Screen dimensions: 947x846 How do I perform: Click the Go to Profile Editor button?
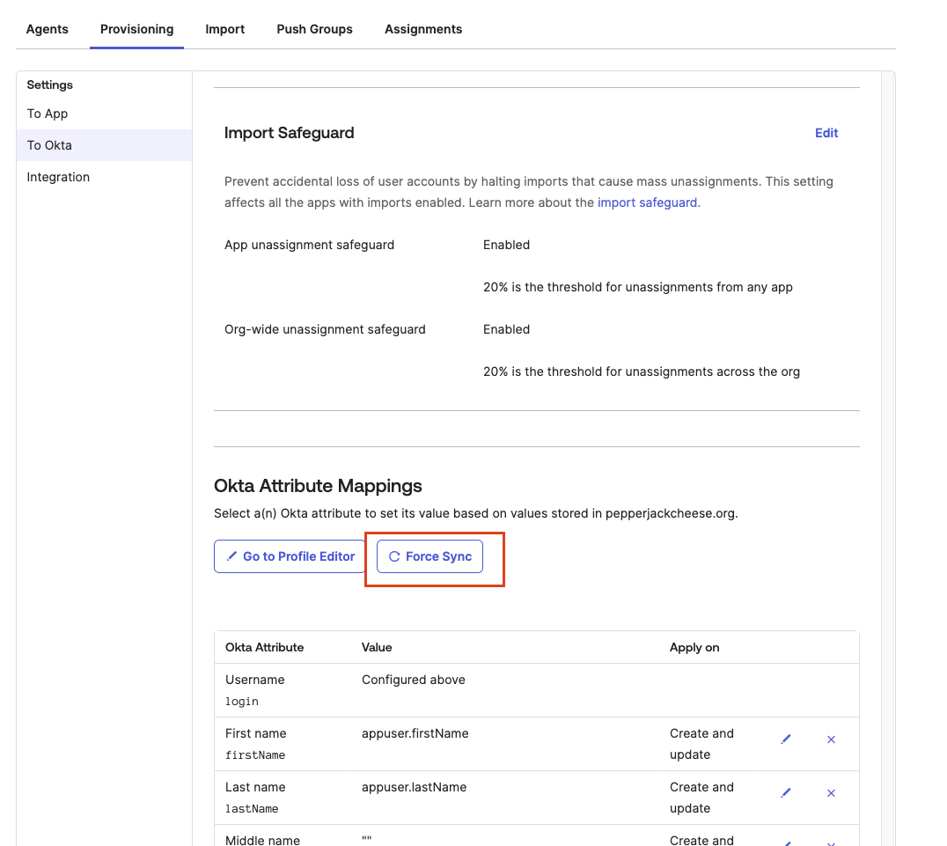coord(289,556)
